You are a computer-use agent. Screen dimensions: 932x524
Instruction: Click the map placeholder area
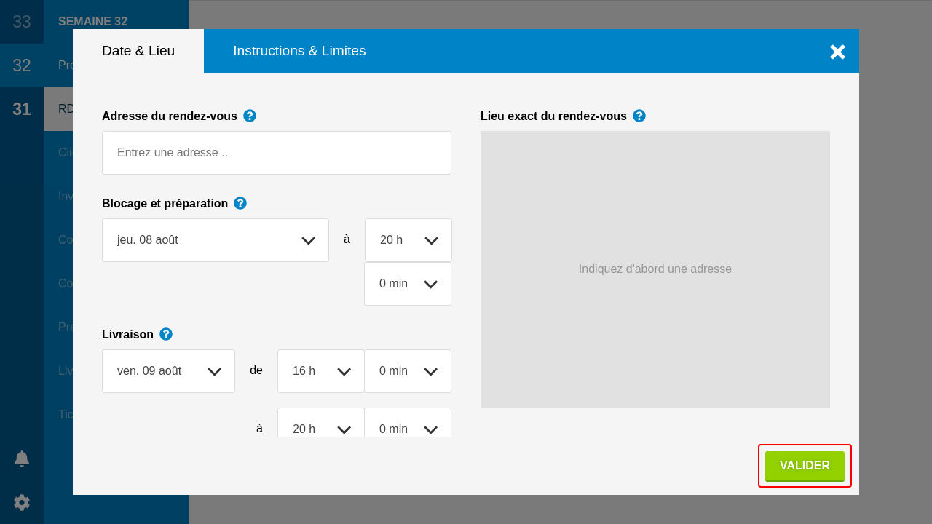[x=655, y=269]
